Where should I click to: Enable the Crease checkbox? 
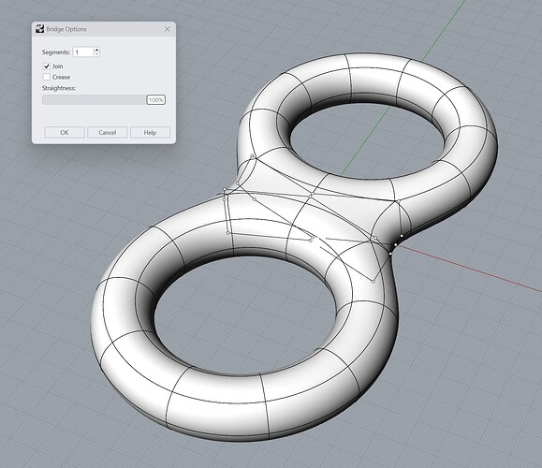coord(46,77)
